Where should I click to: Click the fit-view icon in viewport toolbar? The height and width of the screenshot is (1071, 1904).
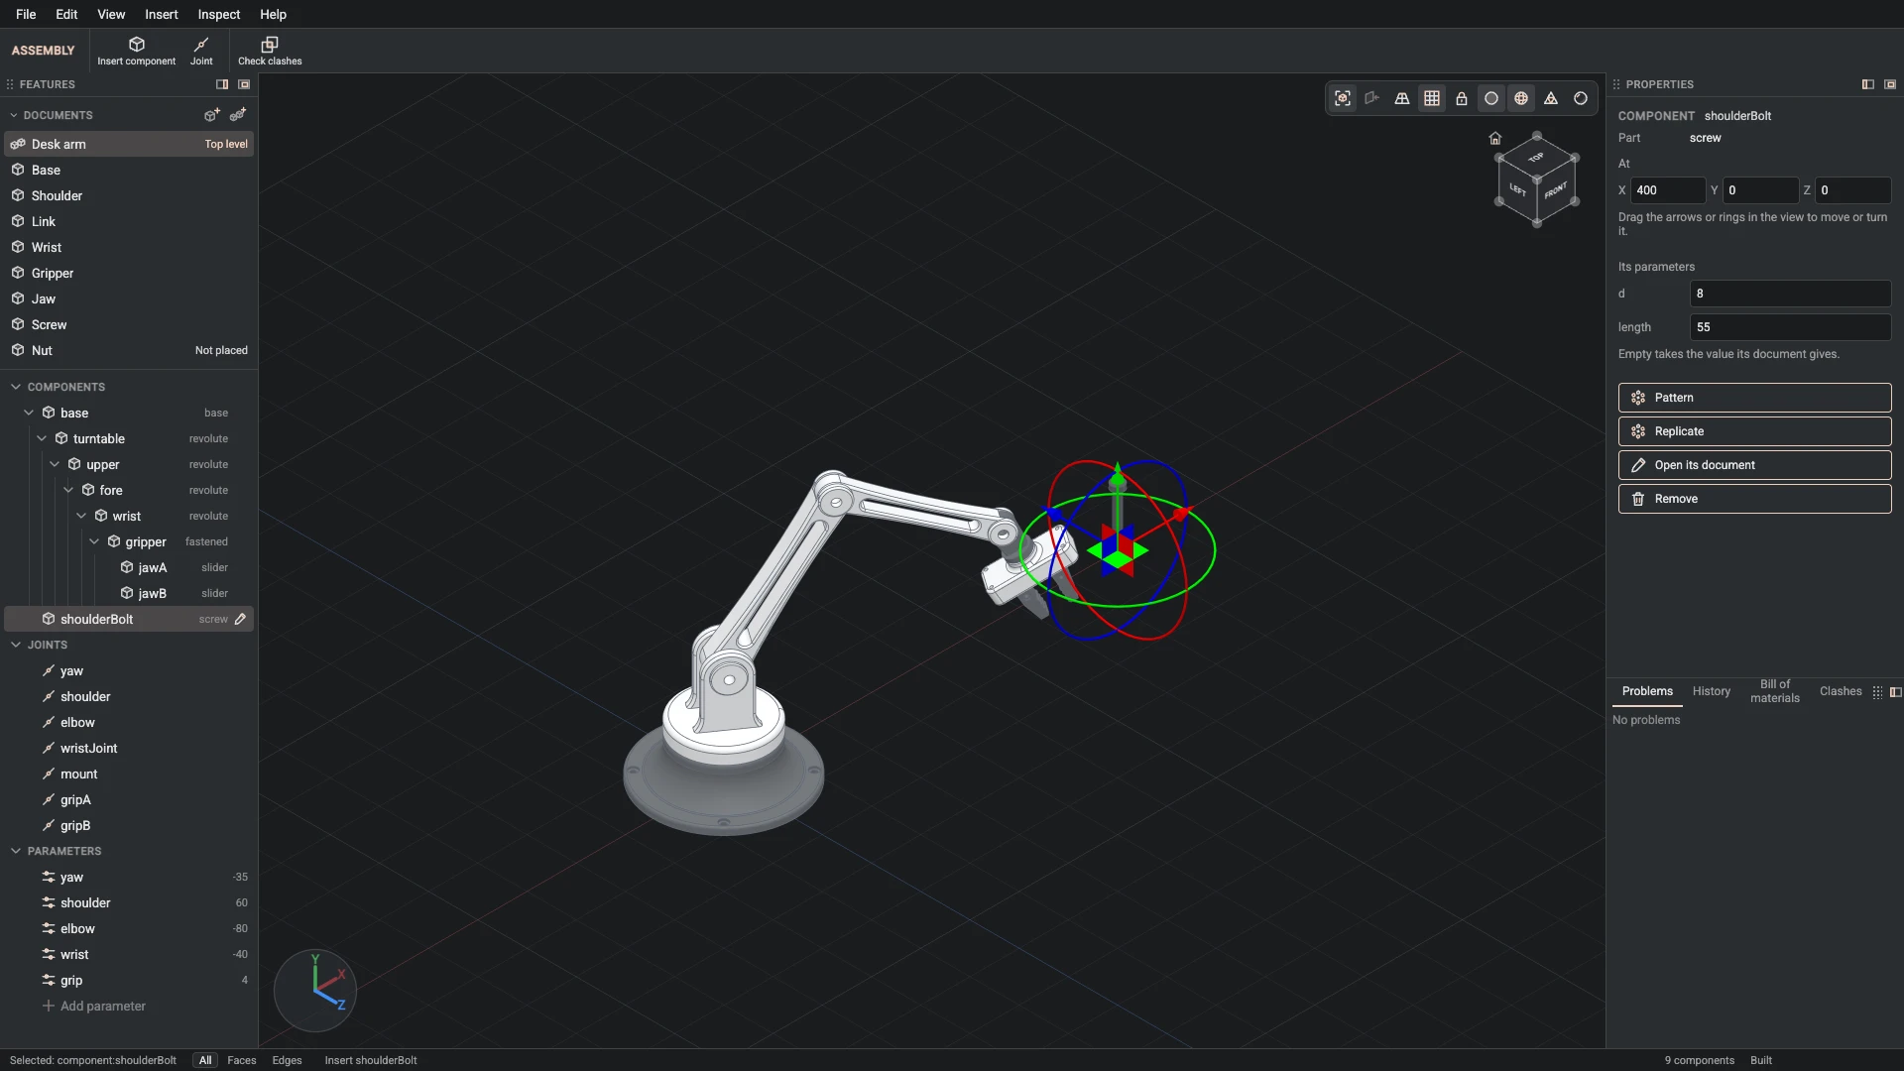pyautogui.click(x=1343, y=98)
